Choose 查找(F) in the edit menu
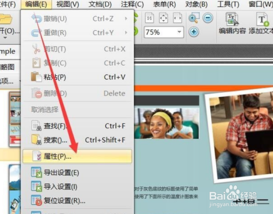The height and width of the screenshot is (214, 273). (77, 126)
